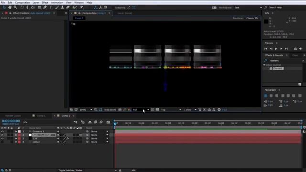
Task: Click the viewer current time 0:00:00:00
Action: click(x=110, y=110)
